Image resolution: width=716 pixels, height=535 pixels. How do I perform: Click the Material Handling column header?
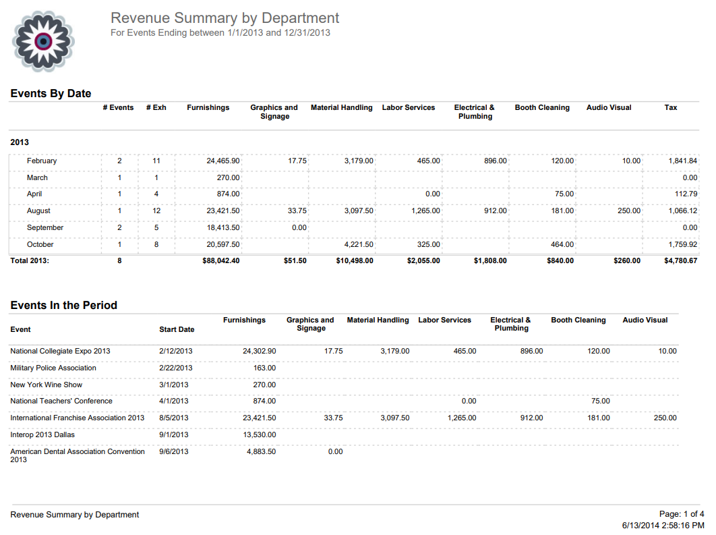[x=341, y=107]
